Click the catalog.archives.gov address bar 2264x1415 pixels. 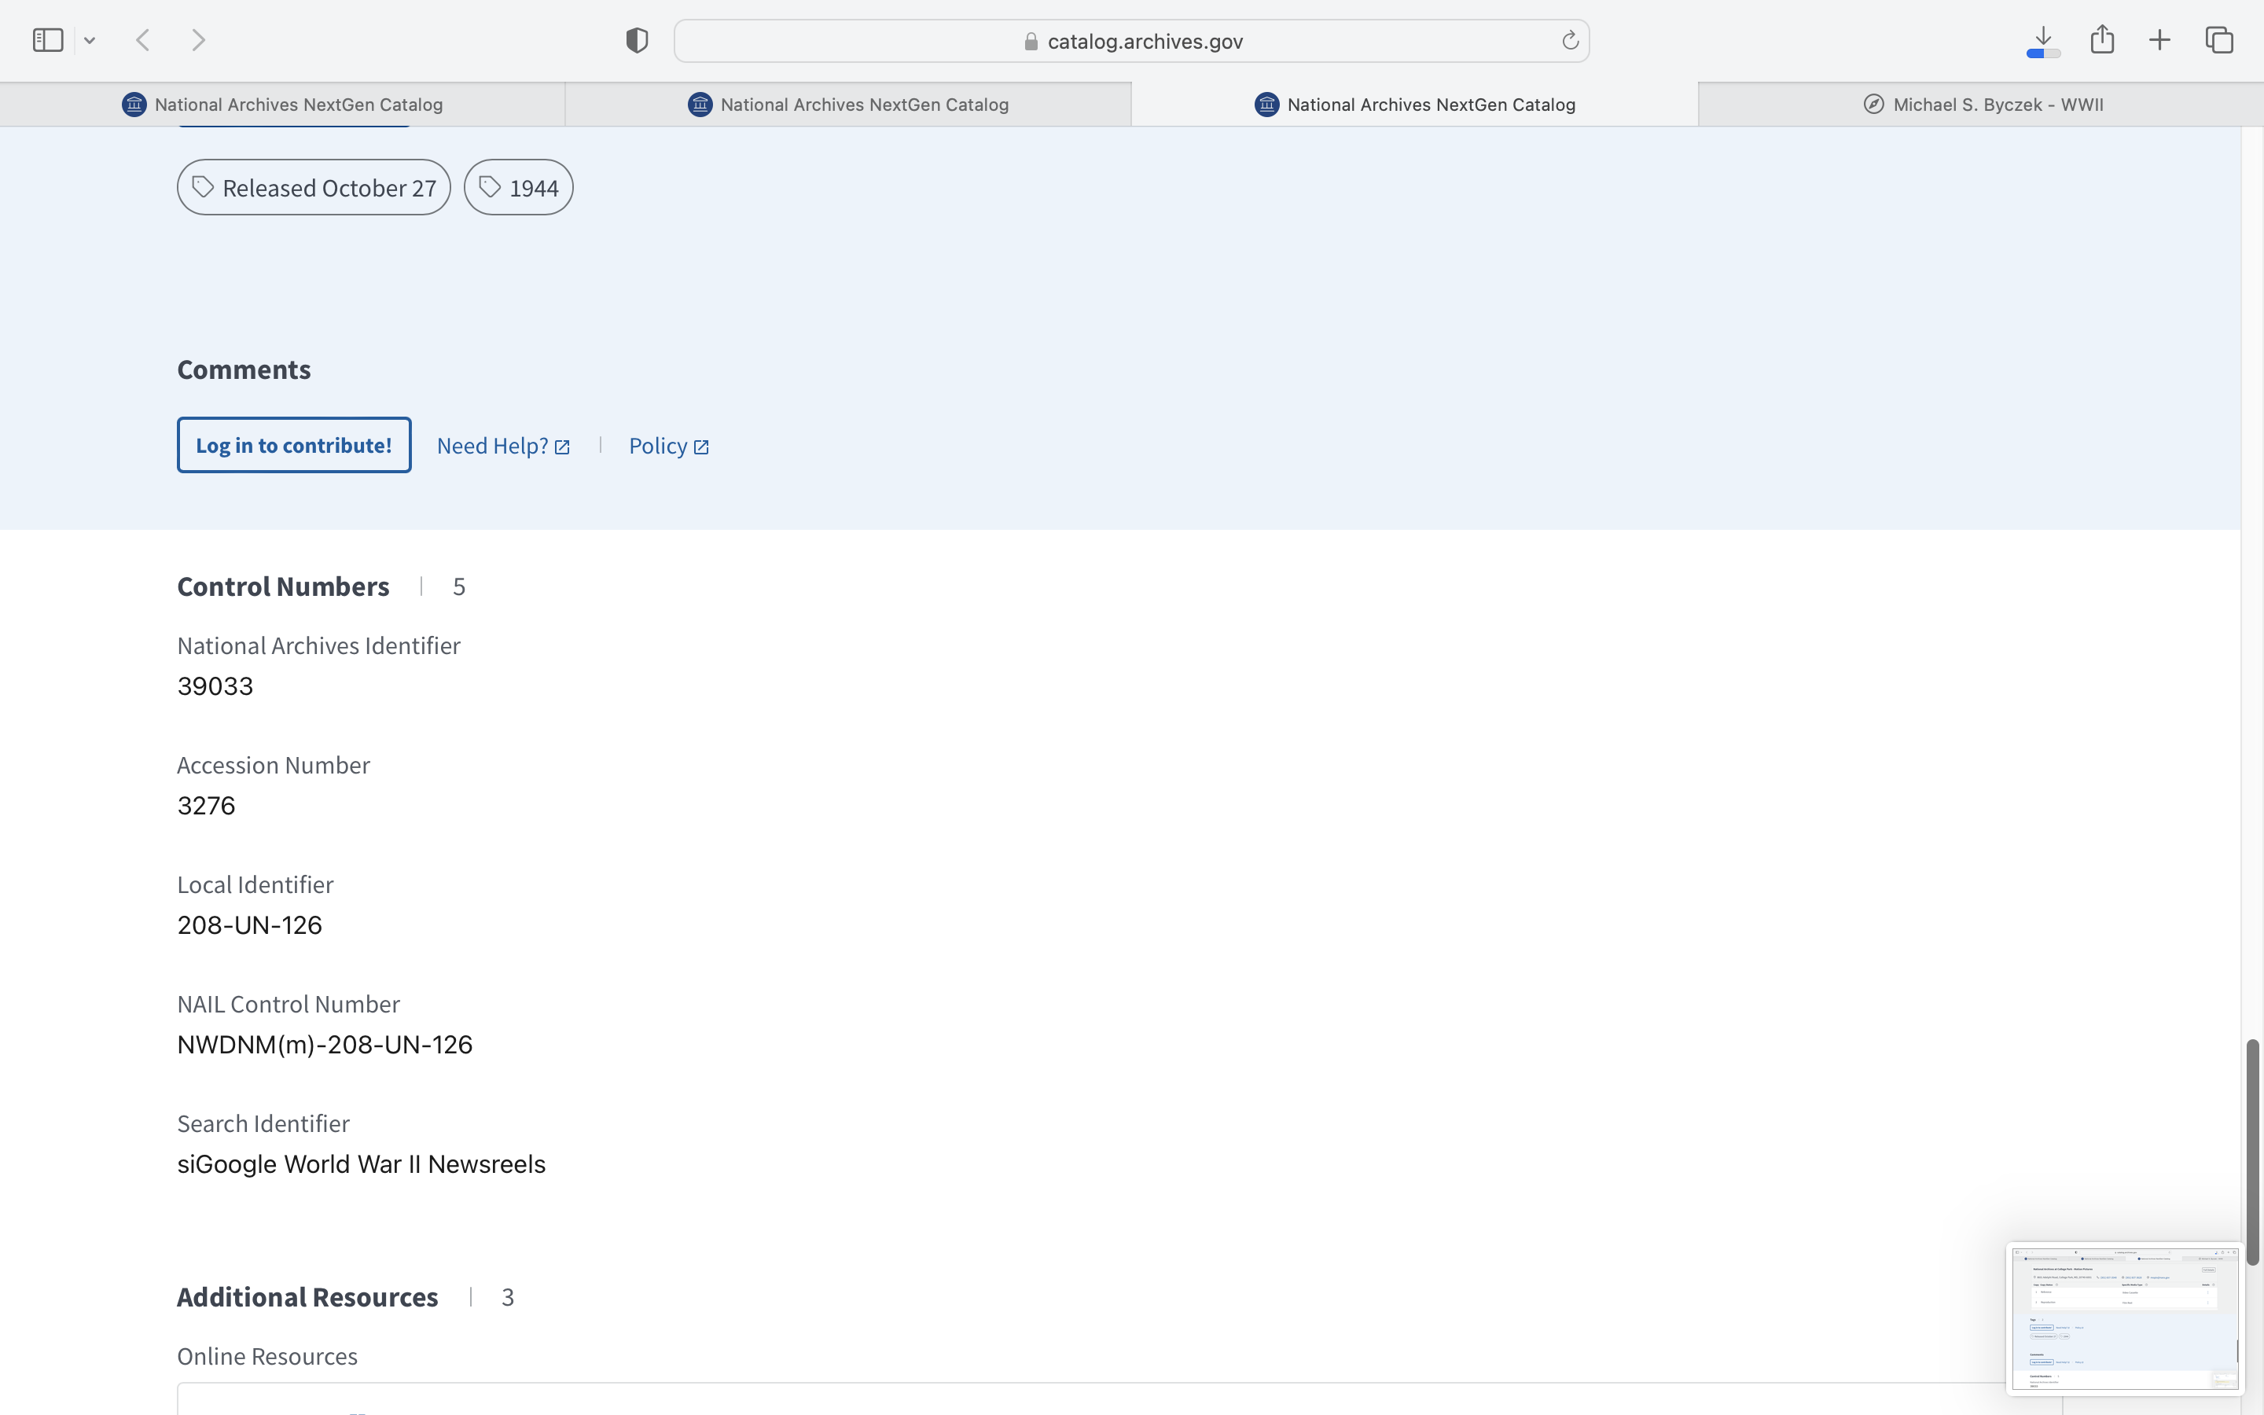(1132, 41)
